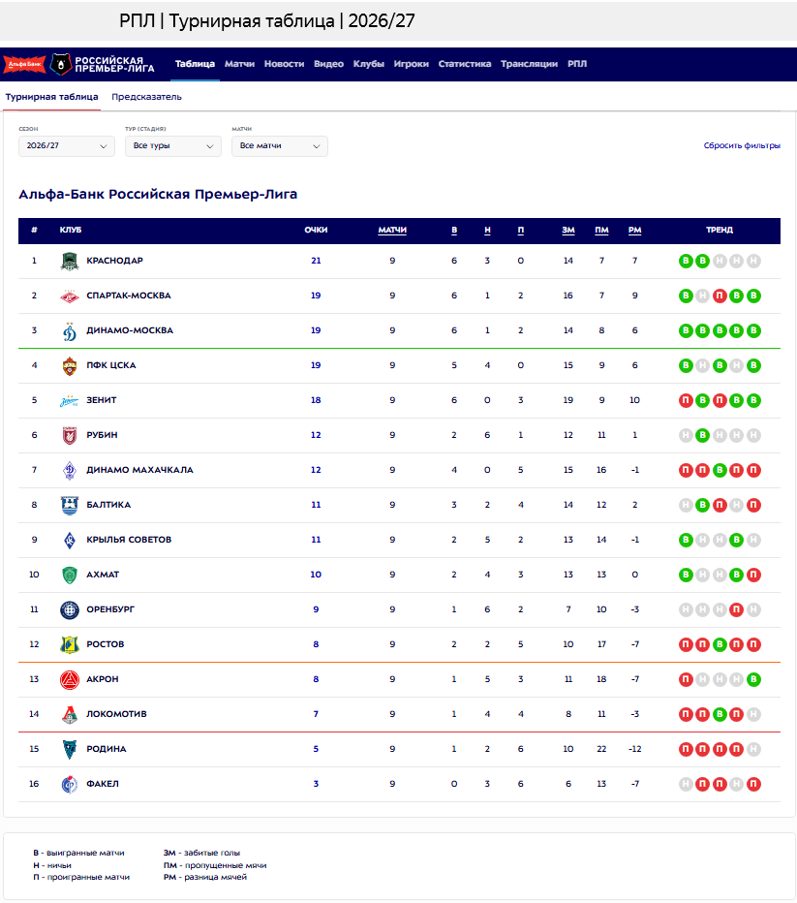Open the Rodina club crest
Viewport: 797px width, 903px height.
coord(70,749)
